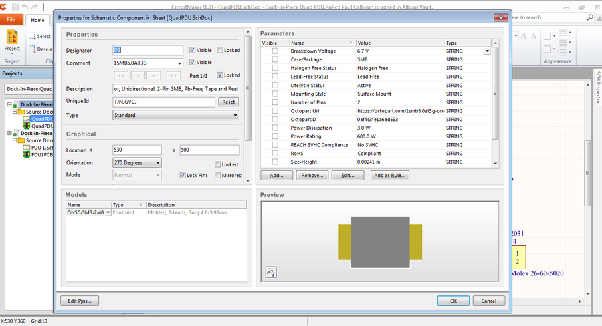Click the previous part button
The width and height of the screenshot is (602, 326).
(138, 75)
